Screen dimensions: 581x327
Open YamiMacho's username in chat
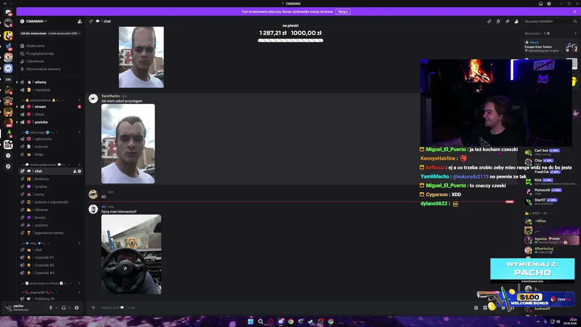click(110, 96)
